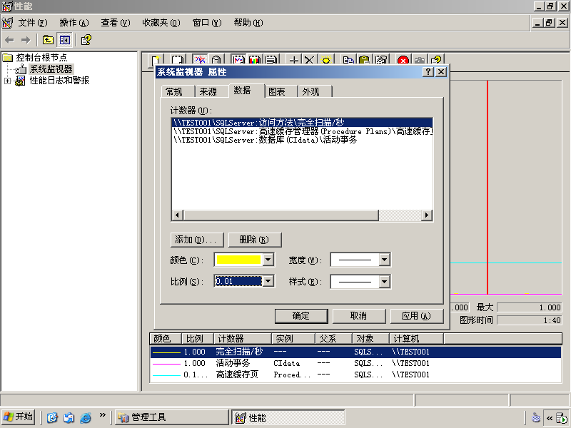Select the 高速缓存管理器 (Procedure Plans) counter
The image size is (571, 428).
pos(303,131)
